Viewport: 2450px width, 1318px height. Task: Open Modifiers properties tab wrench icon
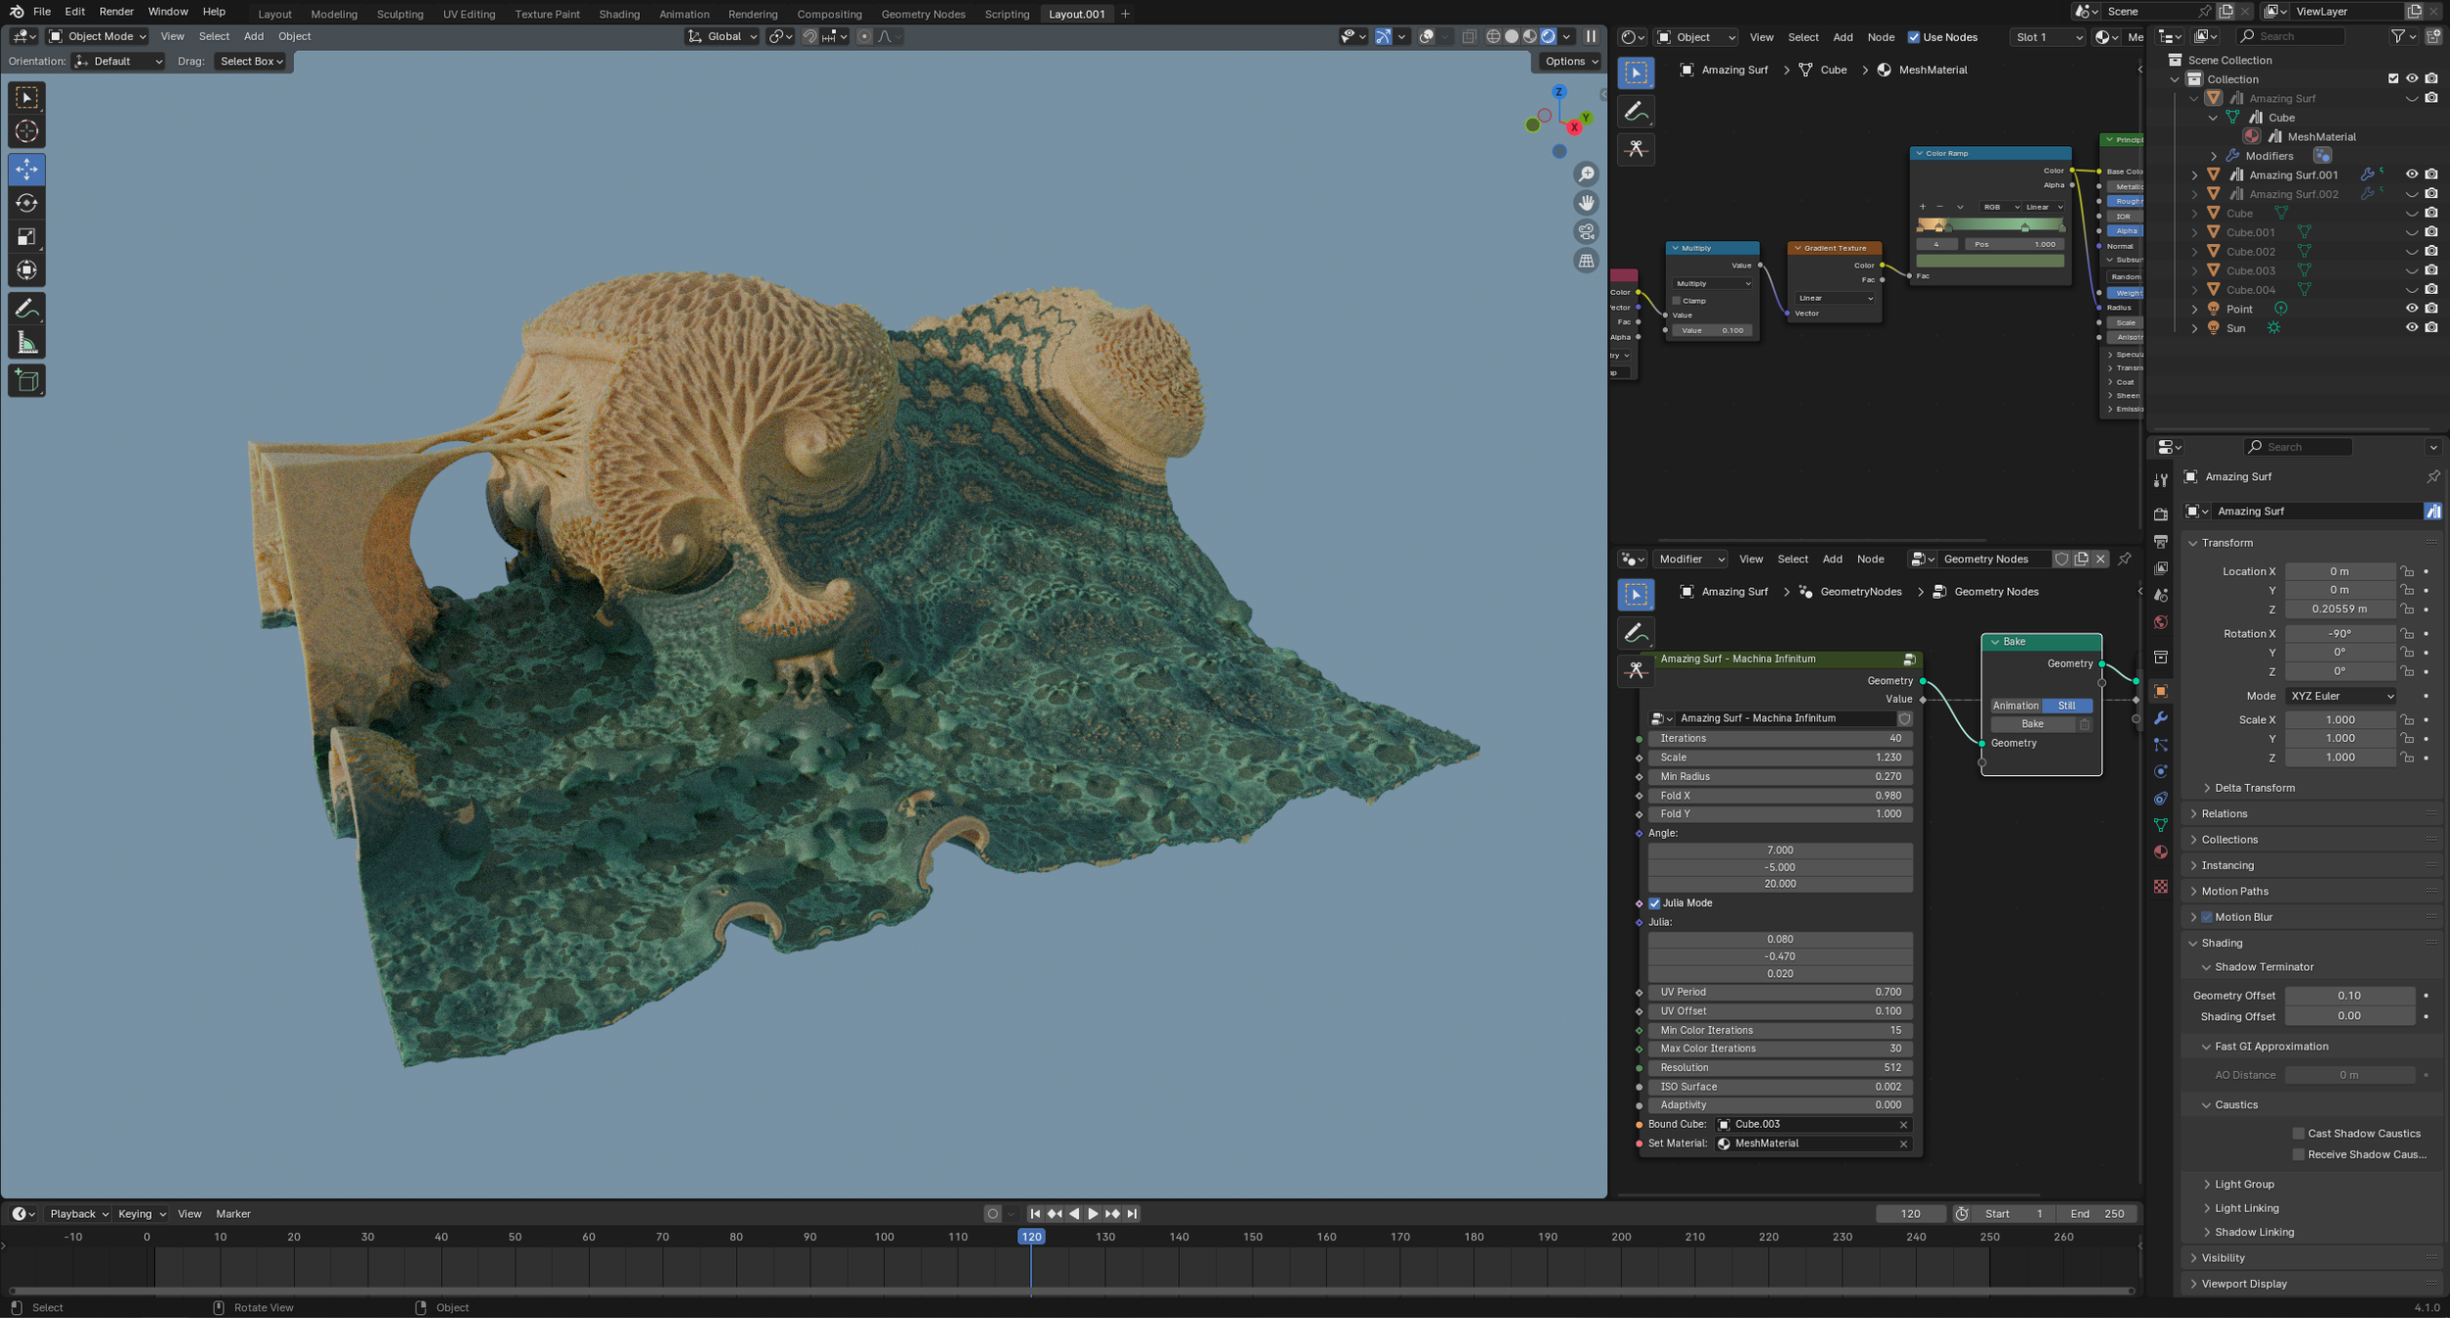[x=2160, y=717]
